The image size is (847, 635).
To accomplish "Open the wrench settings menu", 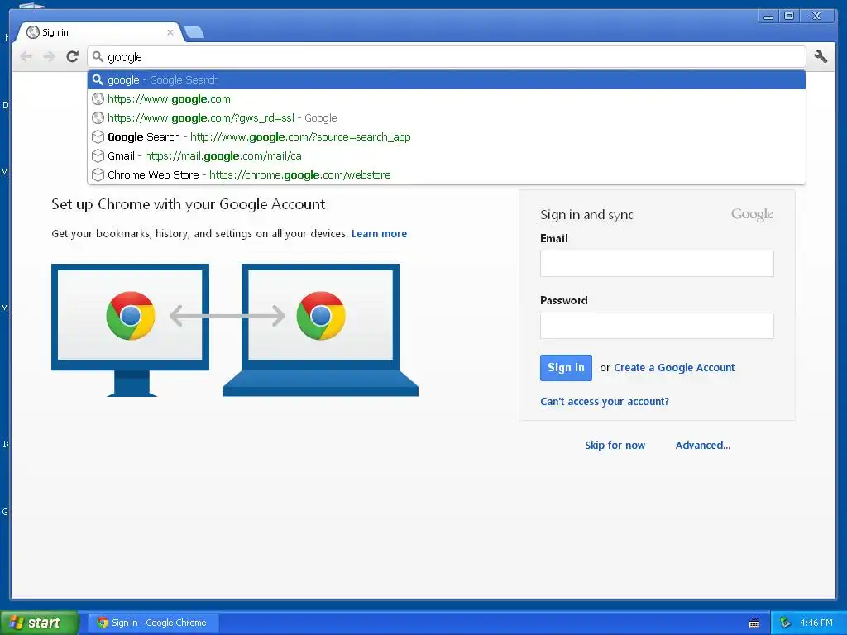I will pos(821,57).
